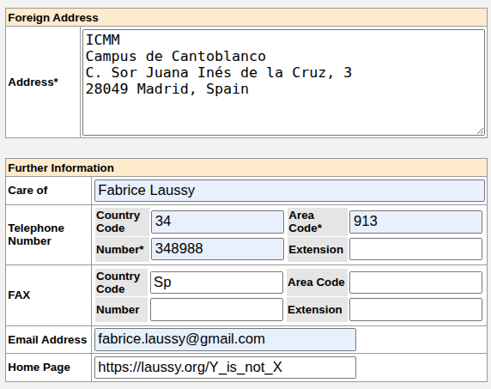Screen dimensions: 491x389
Task: Click the FAX Area Code input
Action: pyautogui.click(x=415, y=283)
